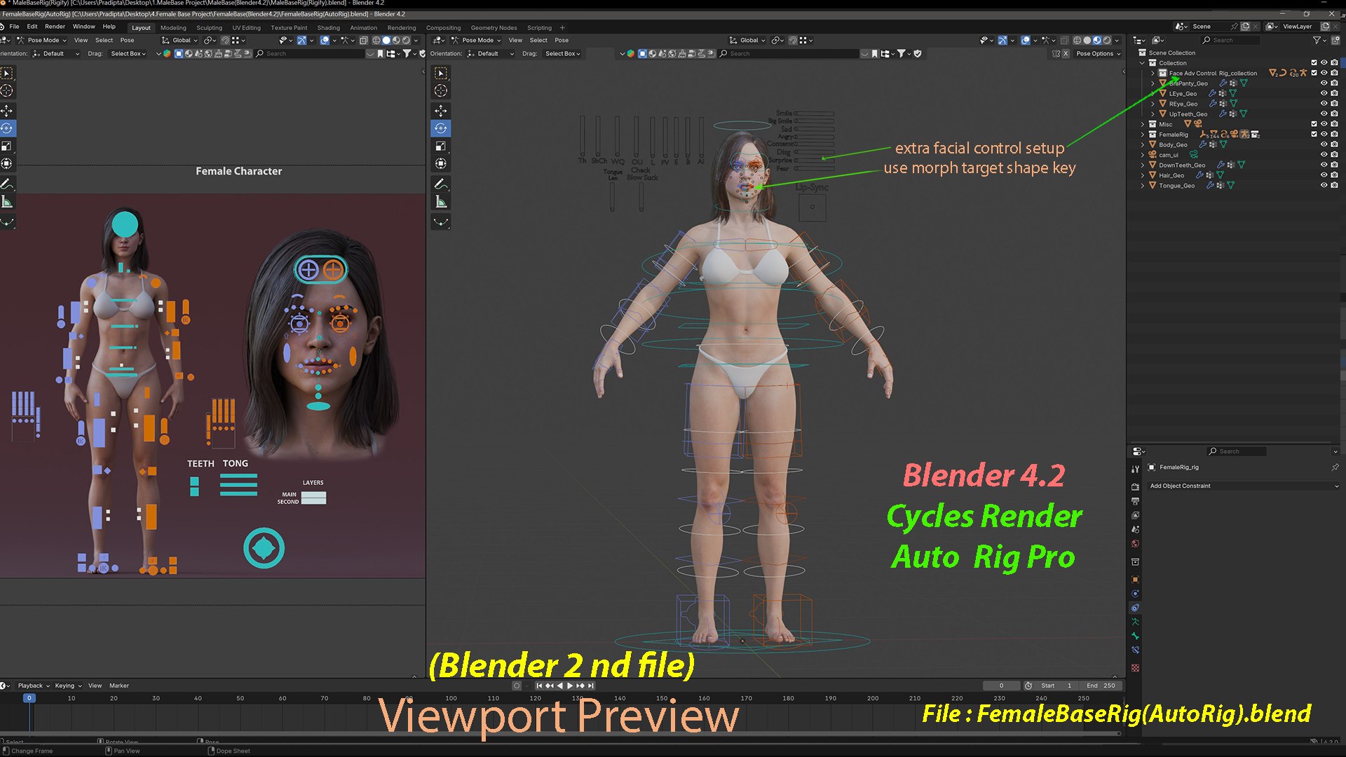Open the Texture properties tab
The image size is (1346, 757).
coord(1135,668)
